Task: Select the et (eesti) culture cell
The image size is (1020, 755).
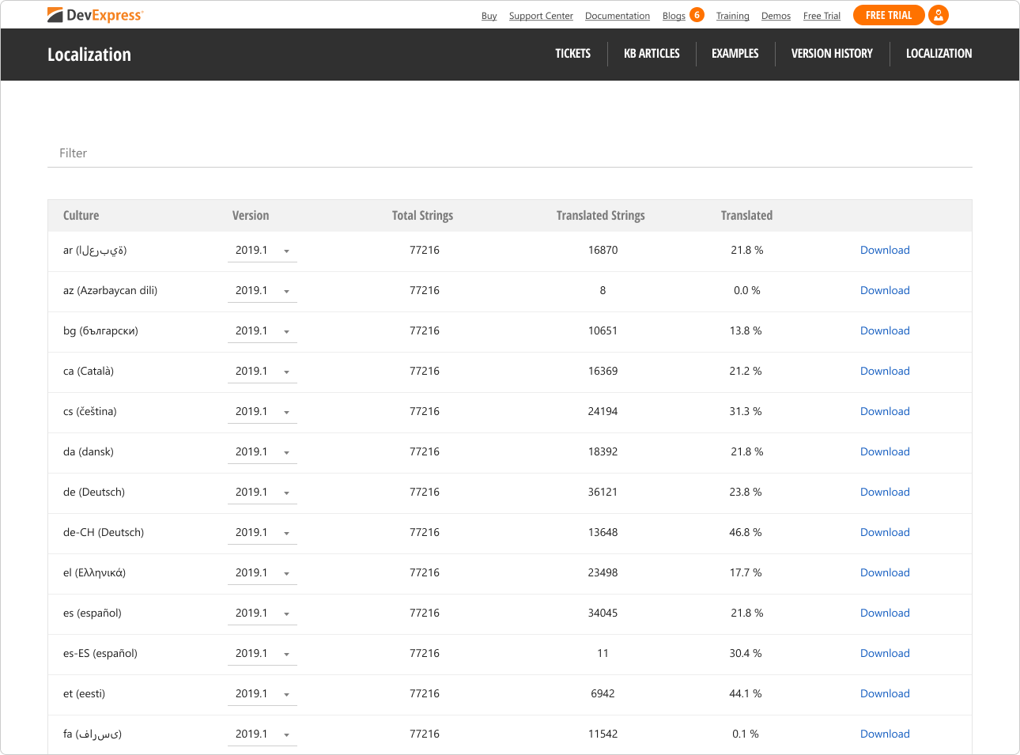Action: pyautogui.click(x=84, y=694)
